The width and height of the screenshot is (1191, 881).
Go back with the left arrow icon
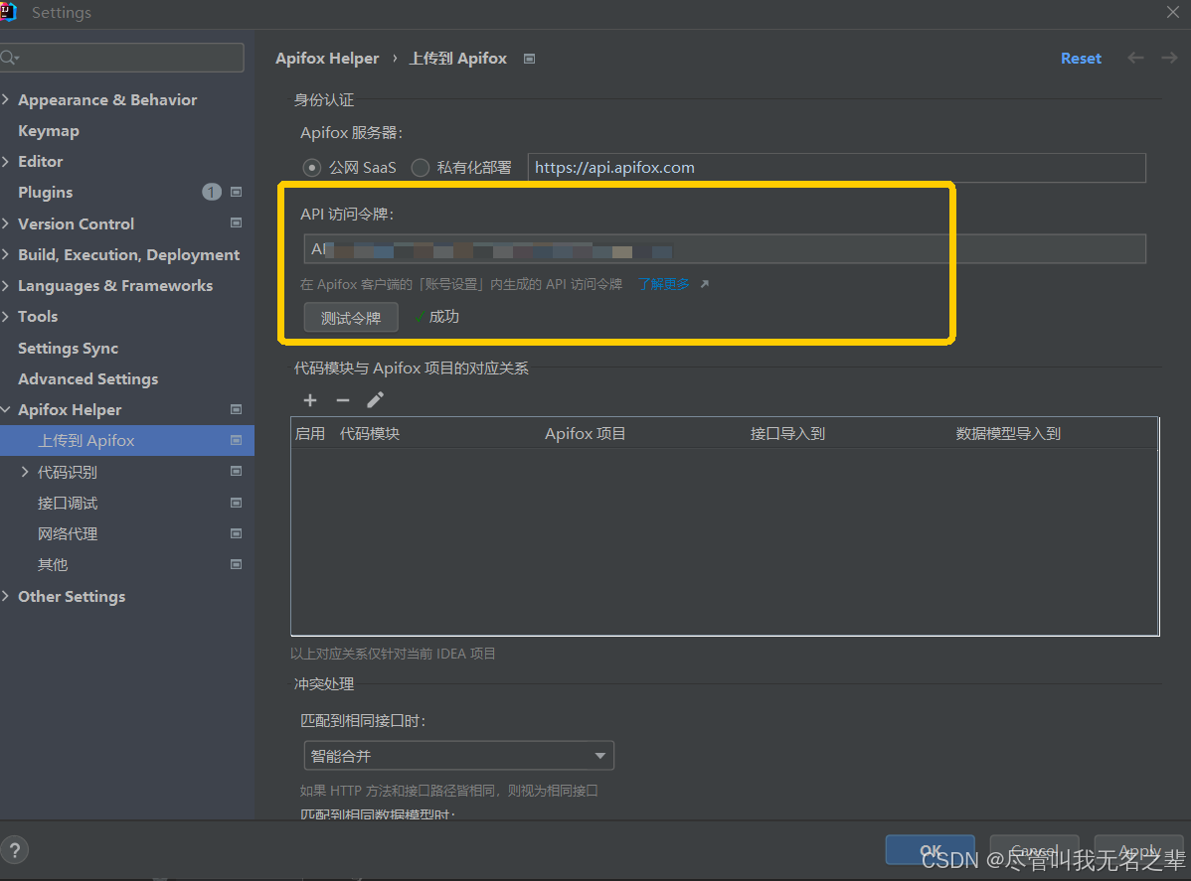[x=1135, y=58]
